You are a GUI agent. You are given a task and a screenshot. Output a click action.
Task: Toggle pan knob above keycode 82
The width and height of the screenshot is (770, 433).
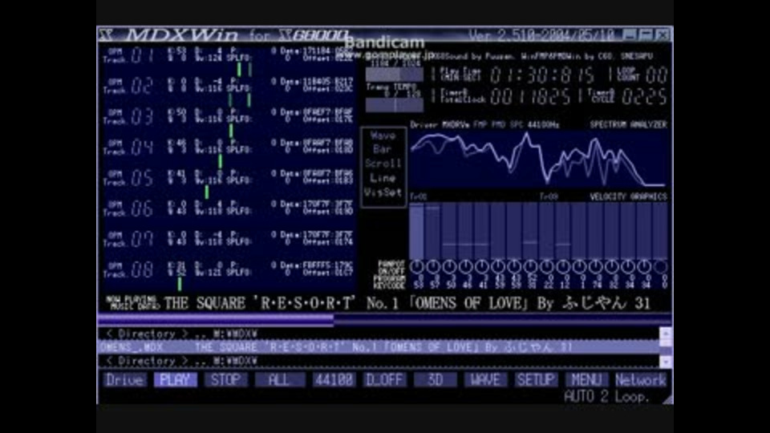point(611,267)
